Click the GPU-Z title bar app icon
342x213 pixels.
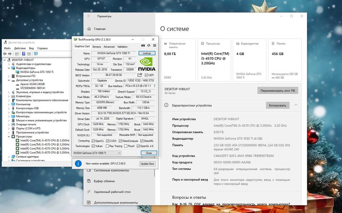coord(76,39)
